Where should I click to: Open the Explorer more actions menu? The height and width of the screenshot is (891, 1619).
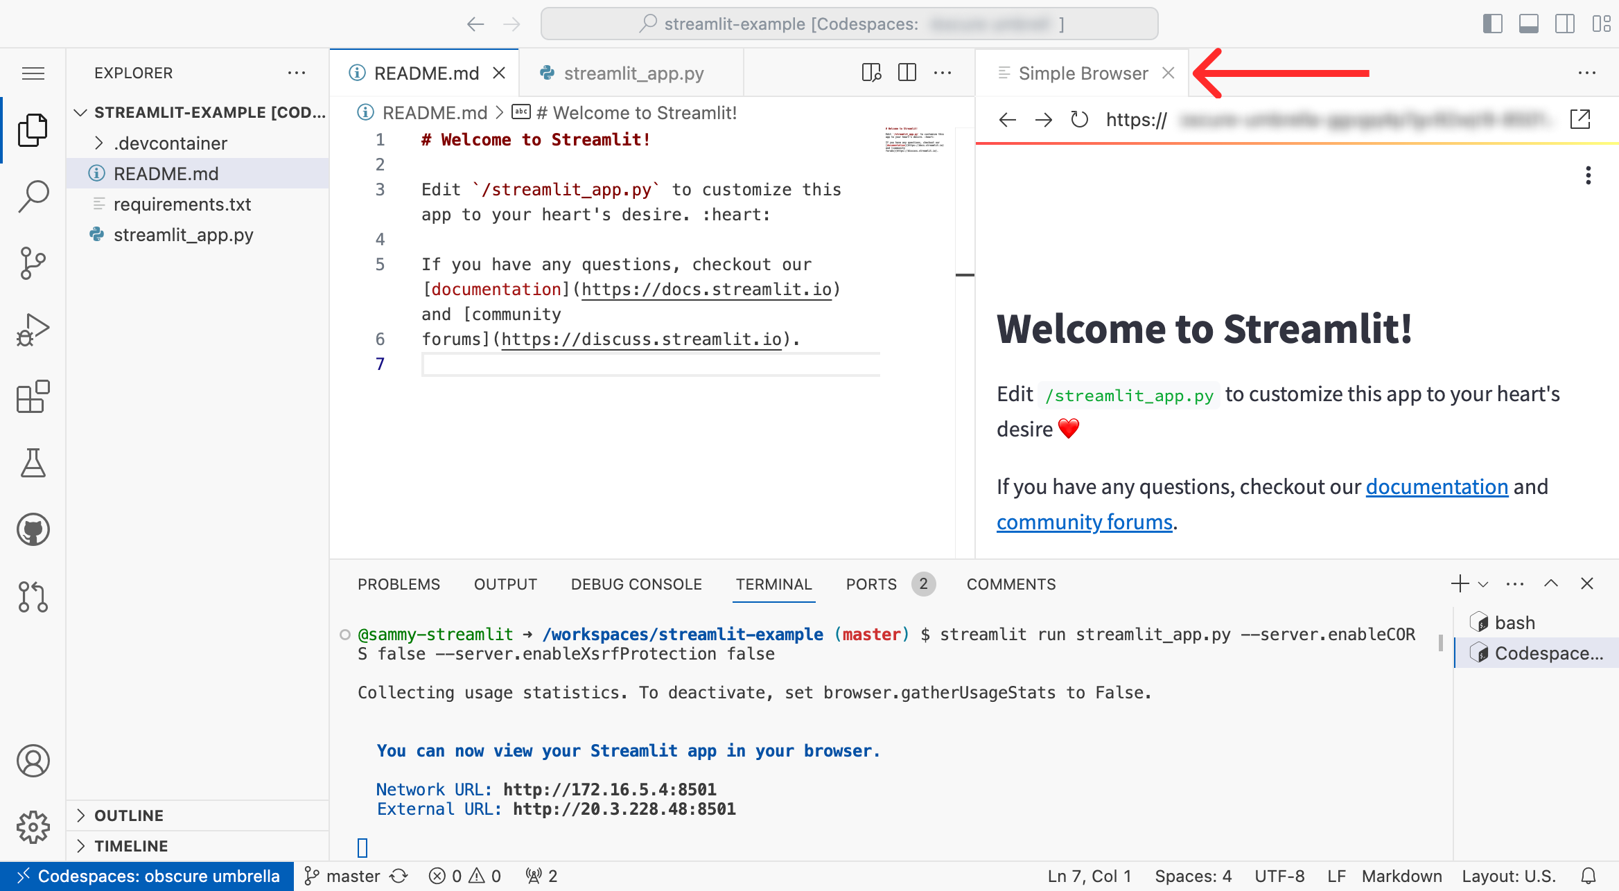point(297,73)
